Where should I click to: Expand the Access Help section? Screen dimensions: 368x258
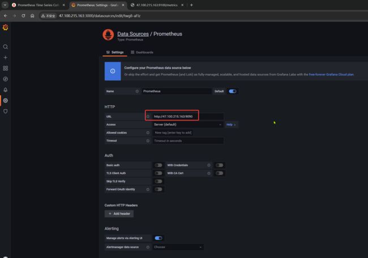pyautogui.click(x=231, y=124)
